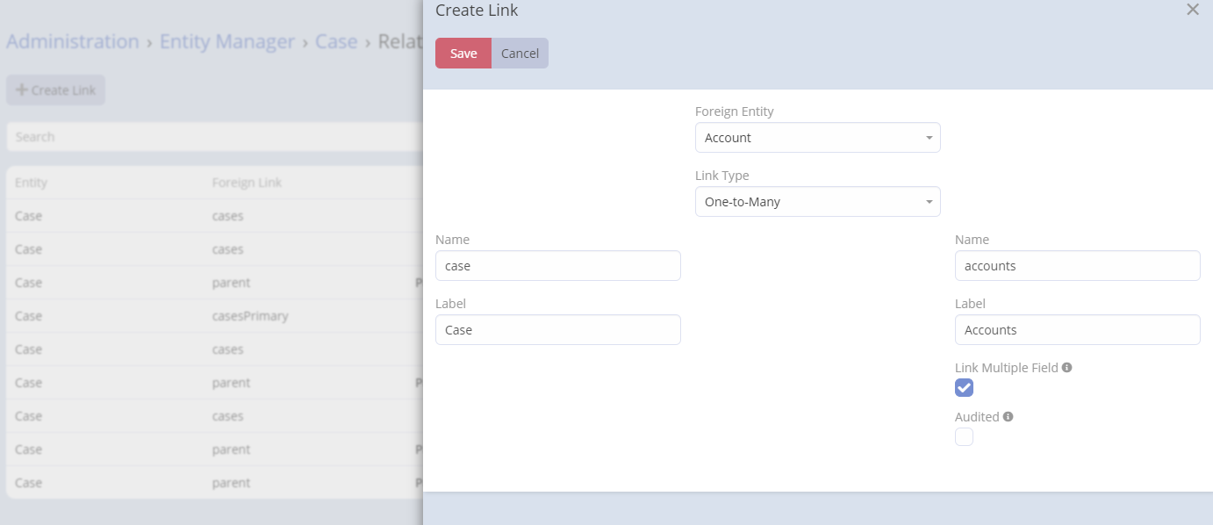Screen dimensions: 1213x525
Task: Save the new link
Action: pyautogui.click(x=463, y=54)
